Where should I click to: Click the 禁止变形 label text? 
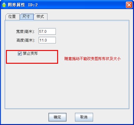tap(30, 53)
